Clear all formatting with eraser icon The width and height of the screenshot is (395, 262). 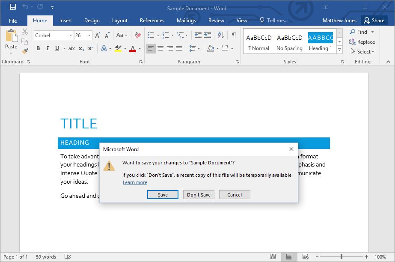tap(138, 35)
